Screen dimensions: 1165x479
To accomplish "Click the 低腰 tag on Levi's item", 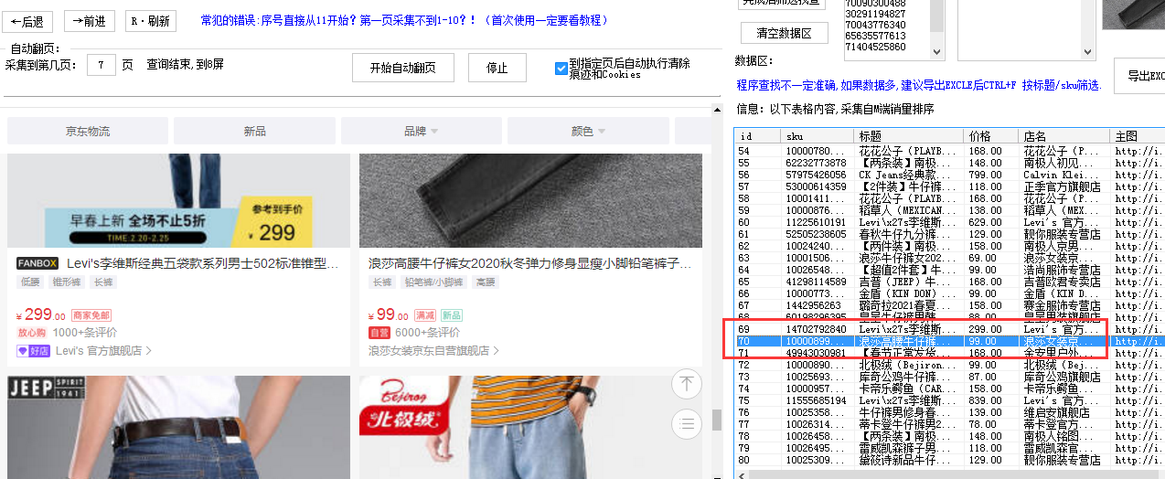I will click(x=31, y=282).
